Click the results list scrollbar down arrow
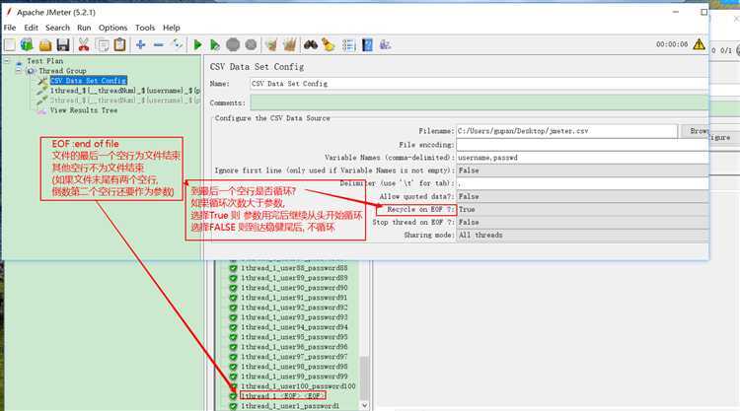Viewport: 740px width, 411px height. (364, 405)
